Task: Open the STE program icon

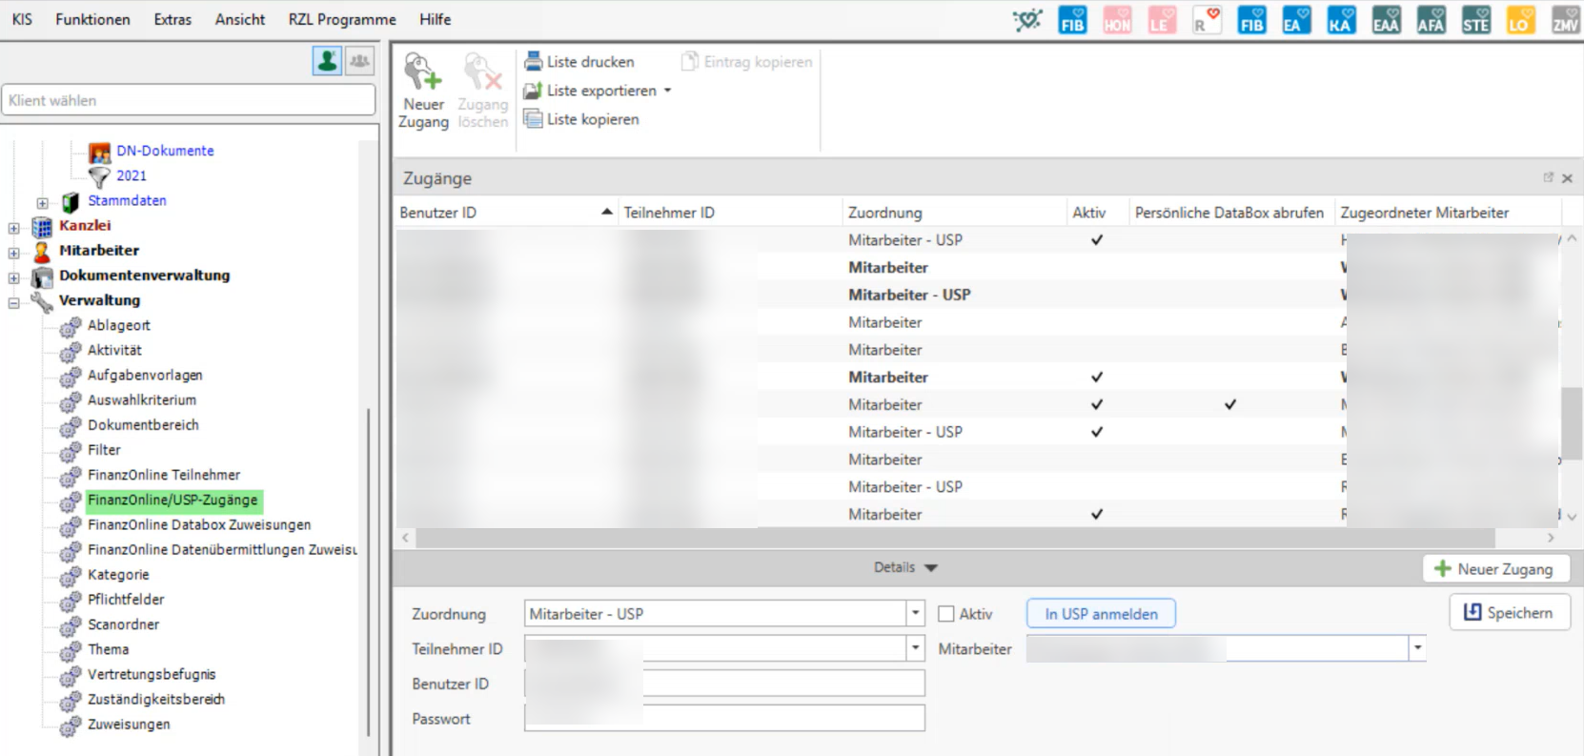Action: pyautogui.click(x=1475, y=20)
